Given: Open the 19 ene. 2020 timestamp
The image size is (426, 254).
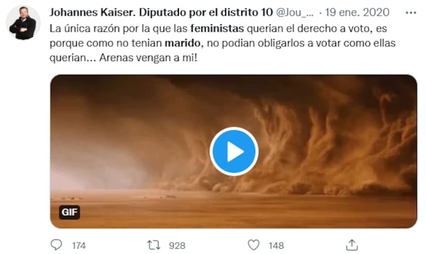Looking at the screenshot, I should pyautogui.click(x=357, y=12).
